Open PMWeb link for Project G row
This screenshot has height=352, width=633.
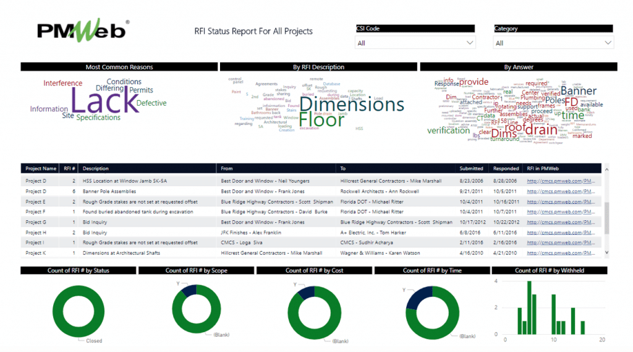coord(561,222)
